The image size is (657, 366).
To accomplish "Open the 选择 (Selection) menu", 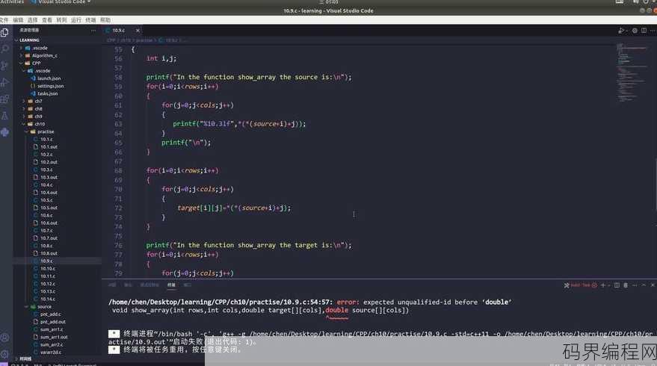I will 33,20.
